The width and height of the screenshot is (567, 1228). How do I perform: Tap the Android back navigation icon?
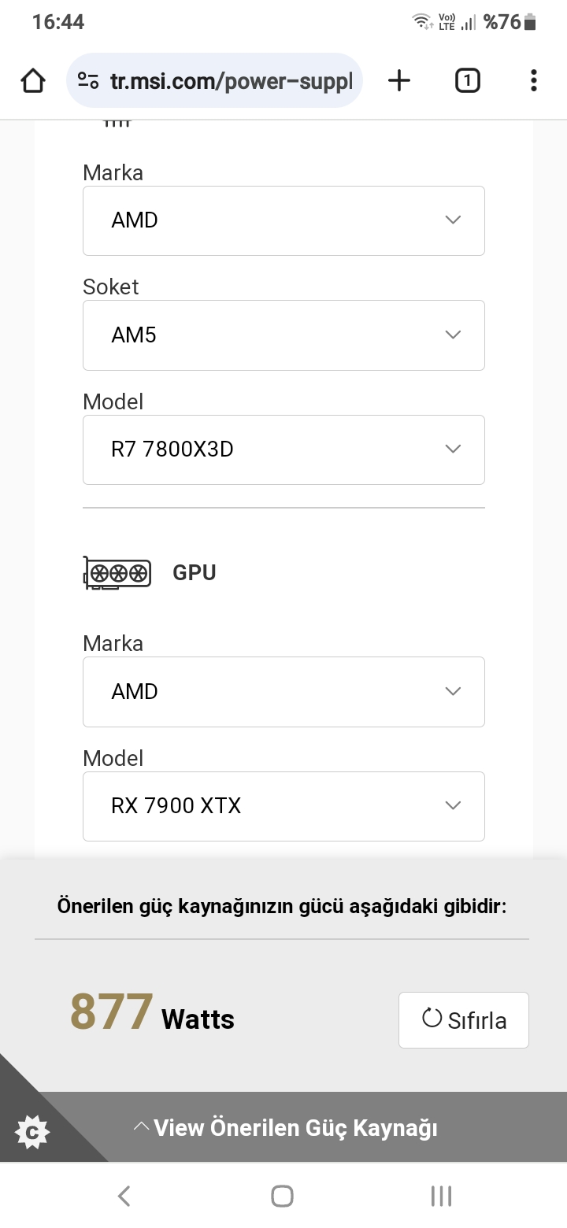[x=124, y=1197]
